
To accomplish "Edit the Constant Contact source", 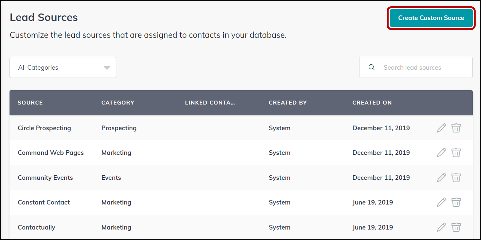I will 441,202.
